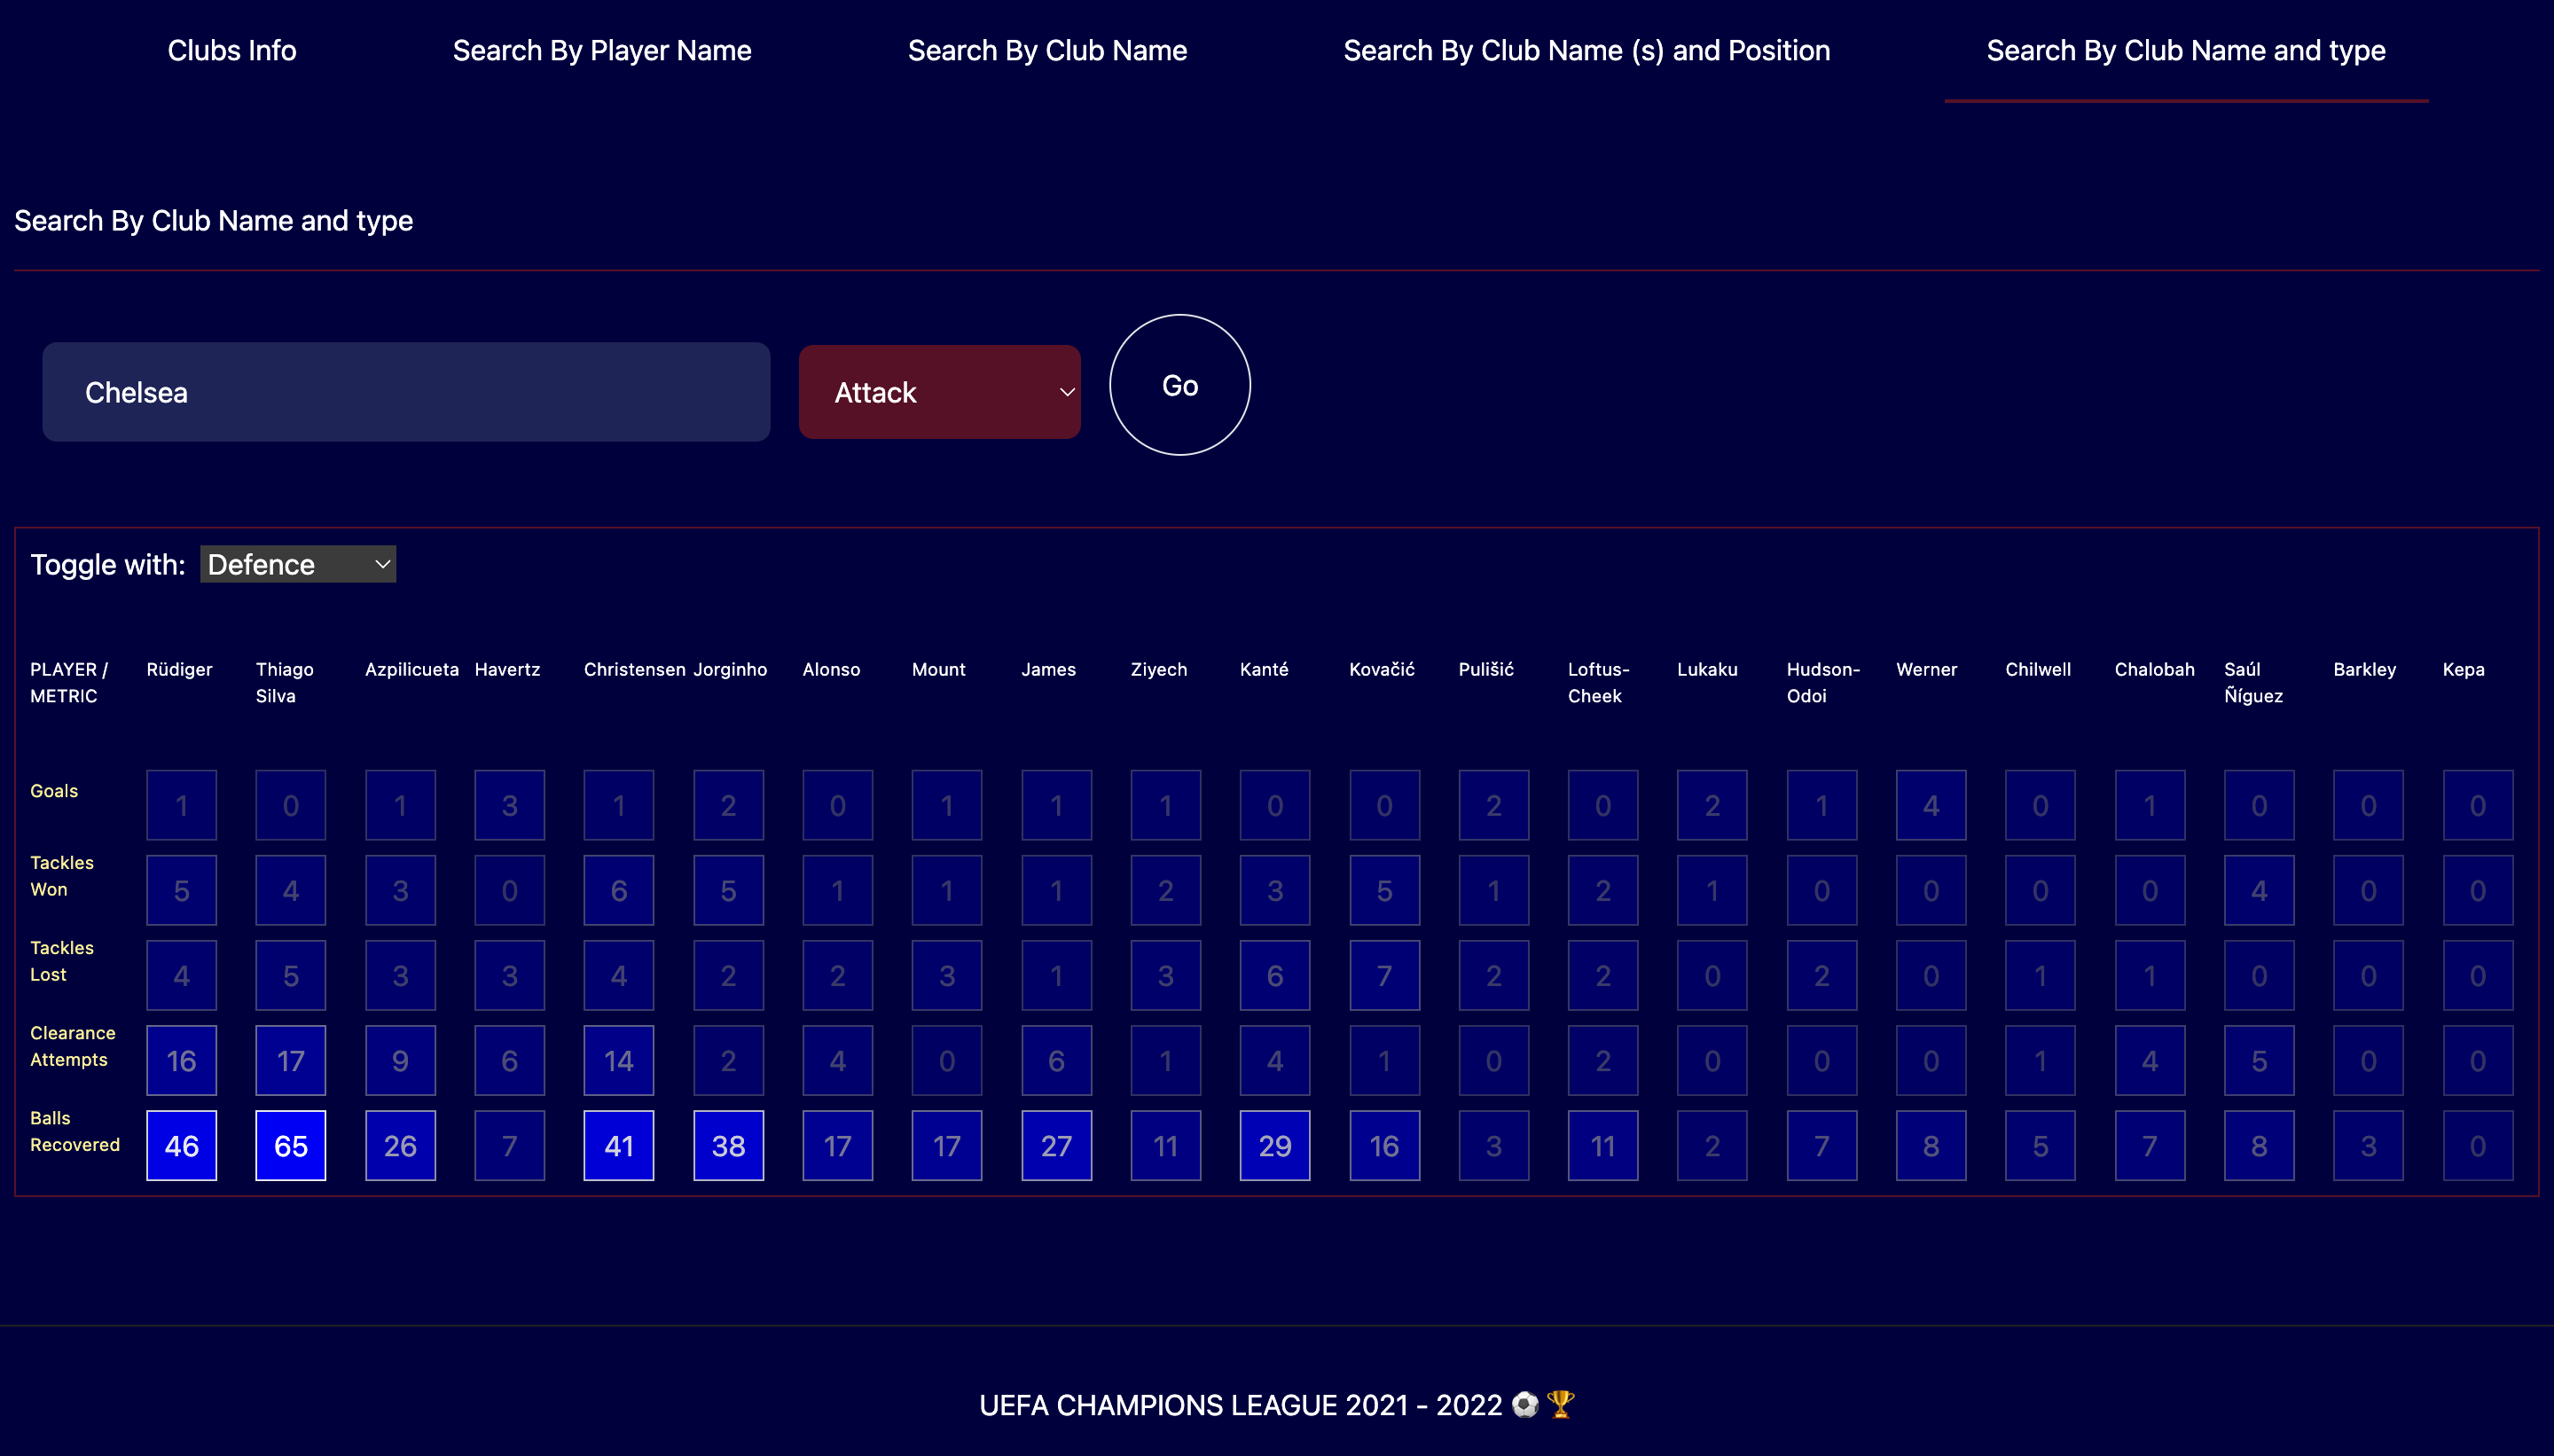This screenshot has width=2554, height=1456.
Task: Select Search By Club Name (s) and Position tab
Action: (1585, 51)
